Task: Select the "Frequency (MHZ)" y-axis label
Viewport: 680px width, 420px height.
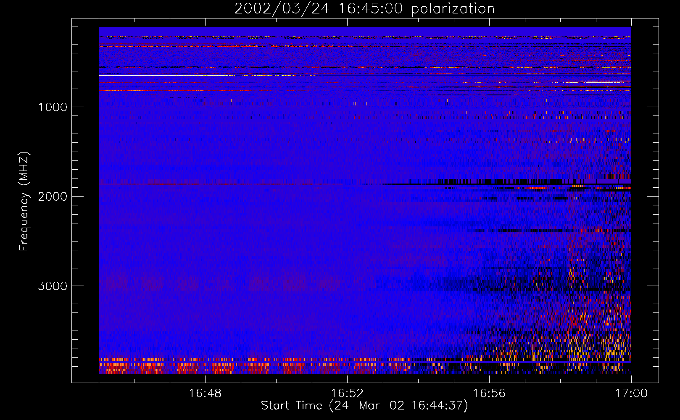Action: point(24,202)
